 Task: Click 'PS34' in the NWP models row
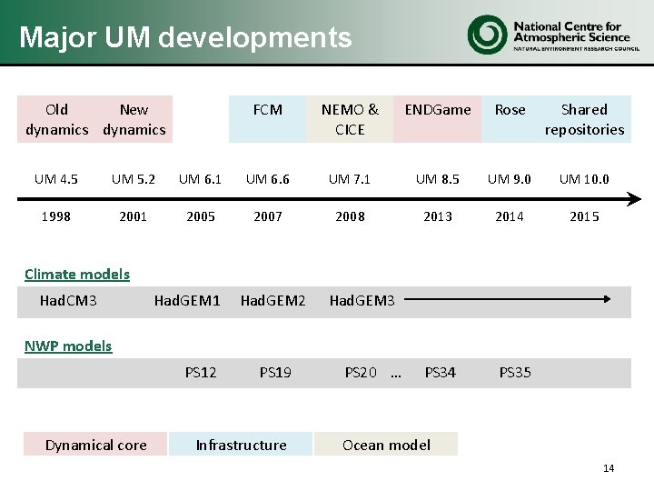(x=440, y=372)
